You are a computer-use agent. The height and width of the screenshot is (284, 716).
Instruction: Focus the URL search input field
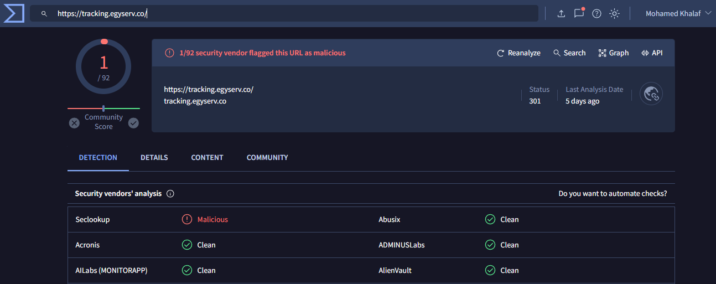coord(284,14)
